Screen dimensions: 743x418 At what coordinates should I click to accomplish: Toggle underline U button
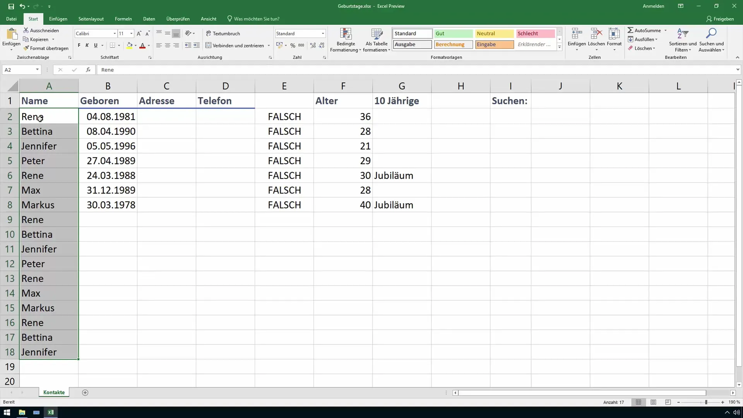[96, 45]
